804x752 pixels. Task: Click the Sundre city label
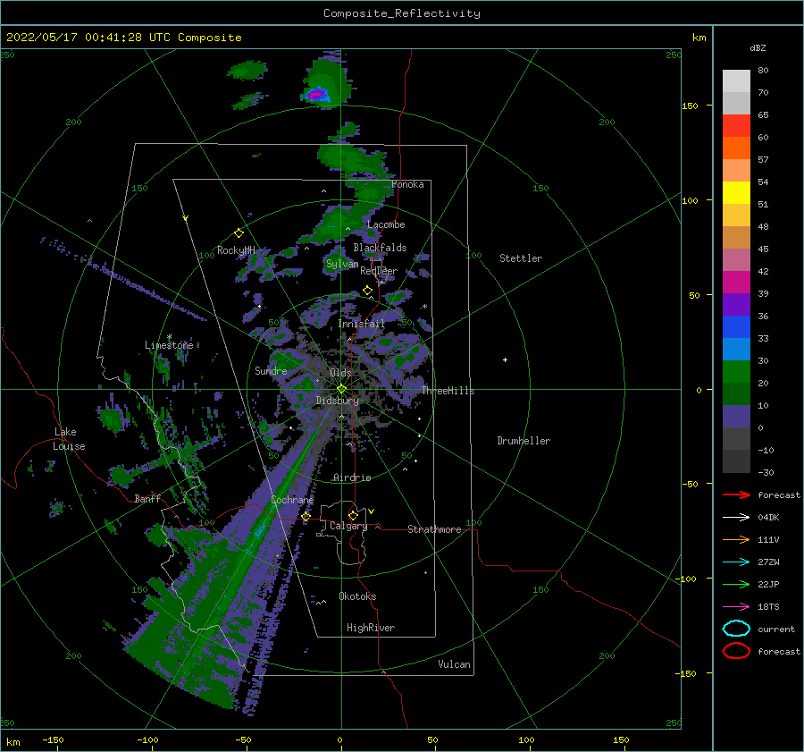click(271, 370)
